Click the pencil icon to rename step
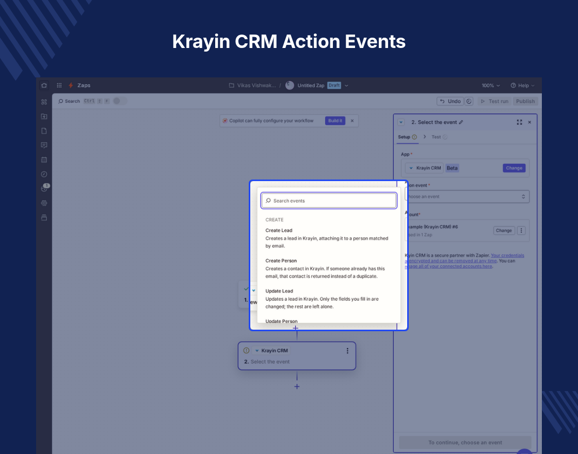578x454 pixels. (x=461, y=122)
